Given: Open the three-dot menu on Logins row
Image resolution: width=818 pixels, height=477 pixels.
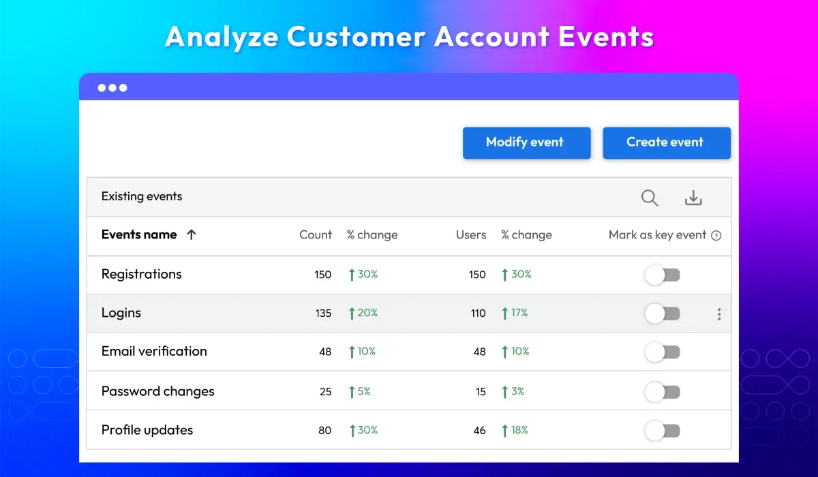Looking at the screenshot, I should [718, 313].
